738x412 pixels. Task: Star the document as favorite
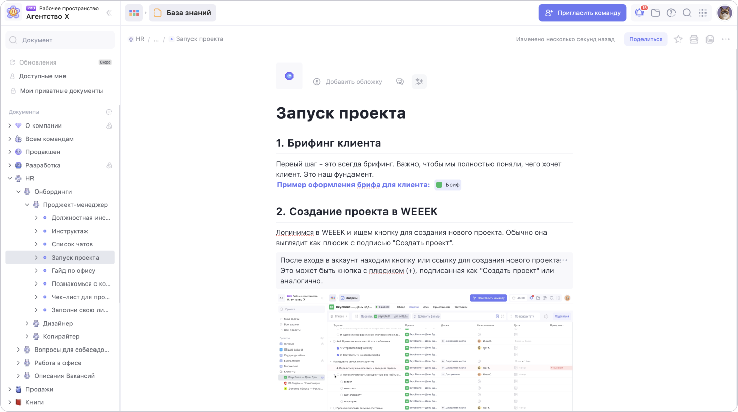point(678,39)
